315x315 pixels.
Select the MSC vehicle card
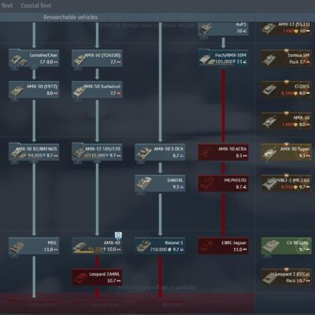[34, 246]
